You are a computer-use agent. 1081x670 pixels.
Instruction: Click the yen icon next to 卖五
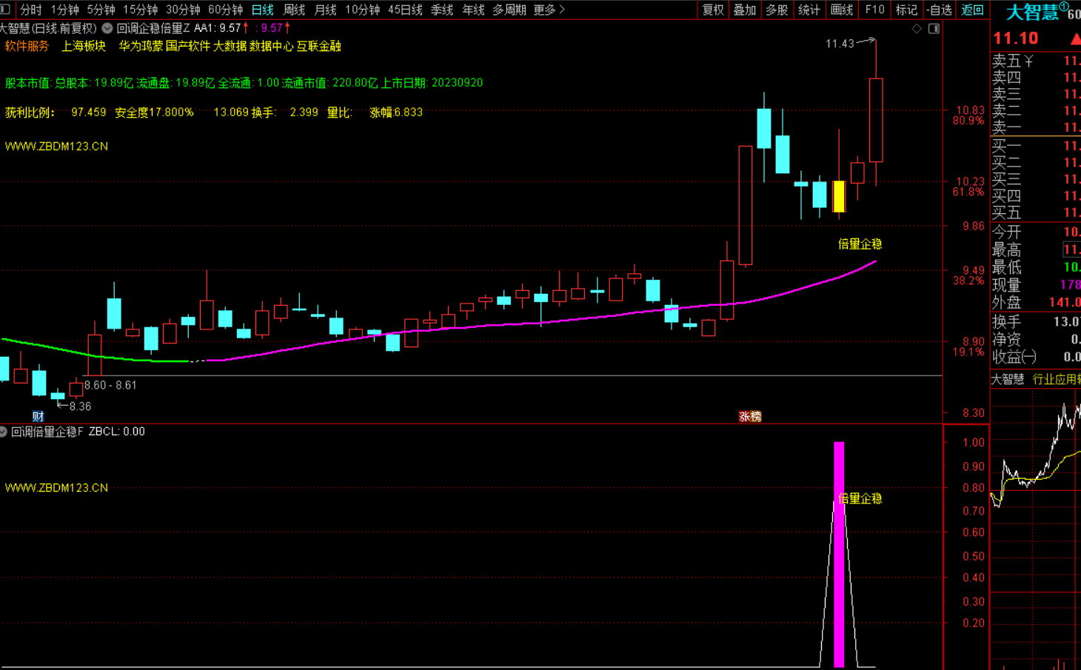(1028, 61)
